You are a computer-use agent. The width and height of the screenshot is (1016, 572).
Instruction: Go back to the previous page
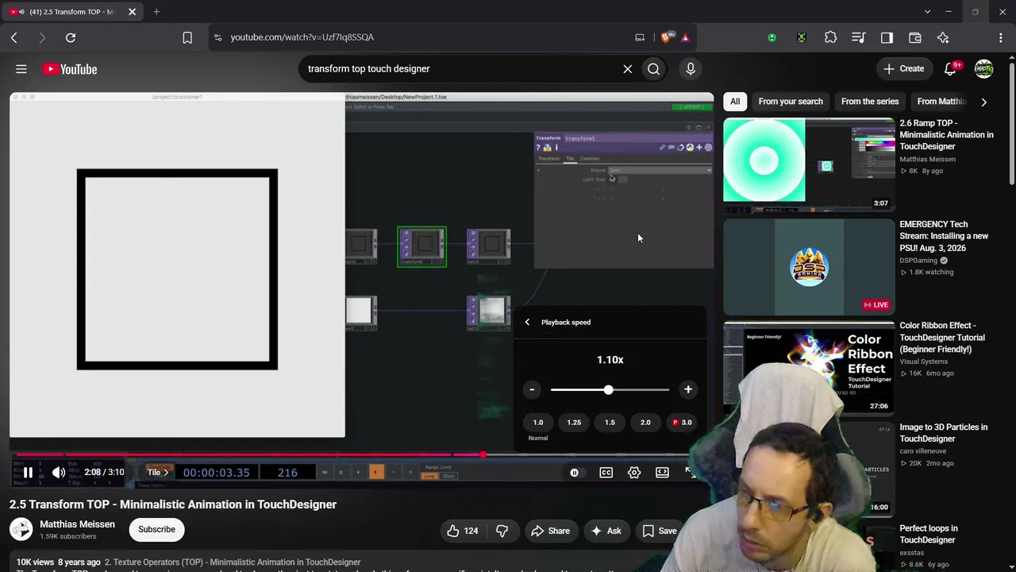tap(14, 37)
